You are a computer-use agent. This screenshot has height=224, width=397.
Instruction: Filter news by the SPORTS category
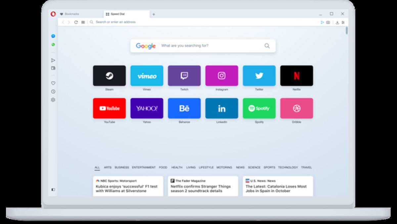coord(269,168)
